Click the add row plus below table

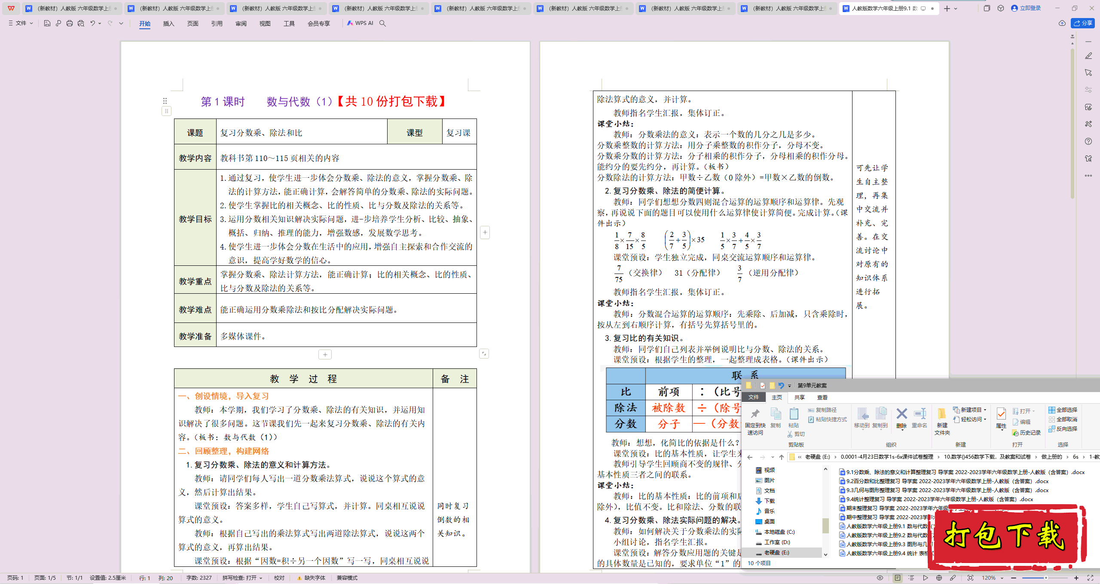point(325,355)
